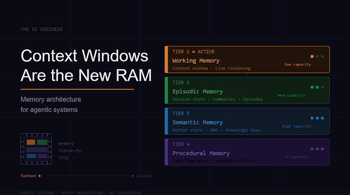Screen dimensions: 350x195
Task: Click the 'TIER 3' label
Action: pos(181,114)
